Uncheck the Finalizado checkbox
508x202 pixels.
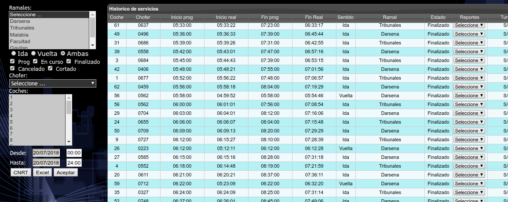tap(69, 62)
